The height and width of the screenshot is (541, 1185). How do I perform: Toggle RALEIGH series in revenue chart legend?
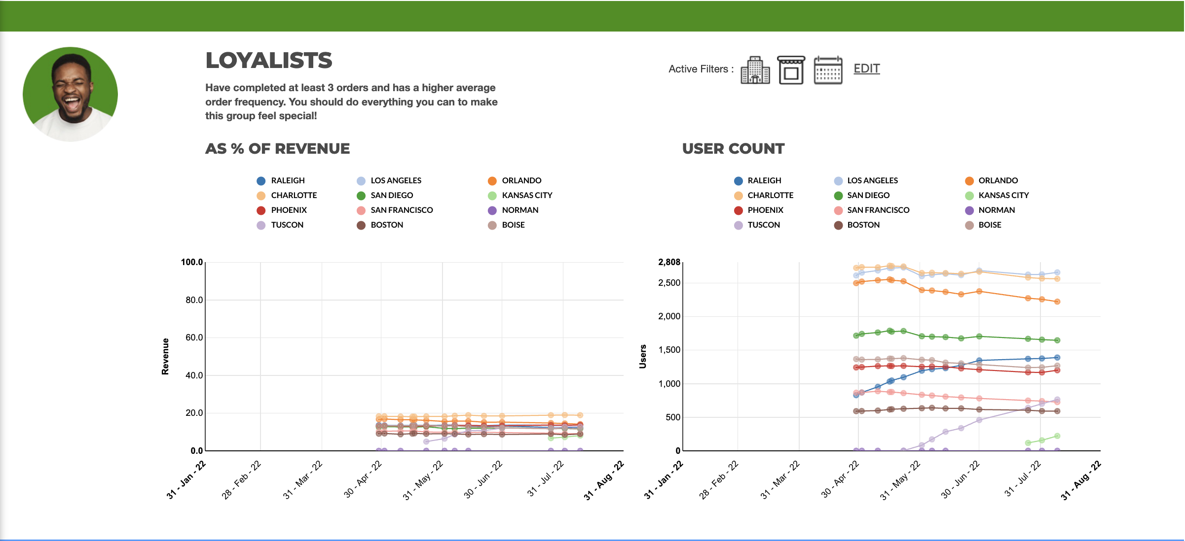(x=288, y=181)
